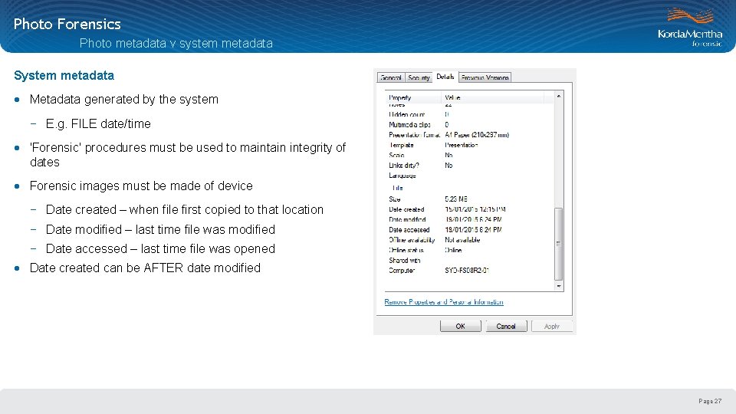Viewport: 736px width, 414px height.
Task: Select the Language property row
Action: (469, 176)
